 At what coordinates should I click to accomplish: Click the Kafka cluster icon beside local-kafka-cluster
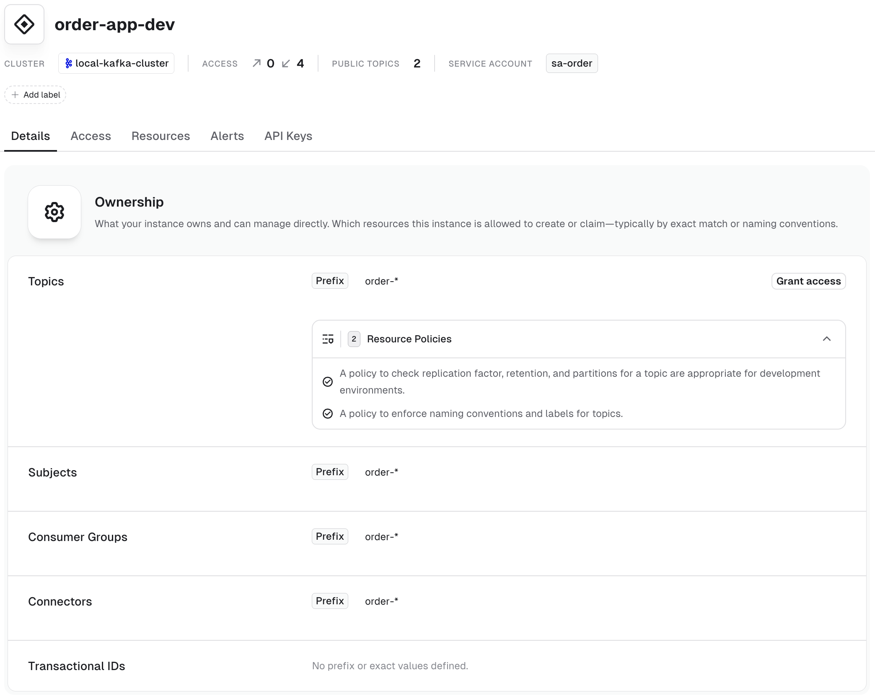[69, 63]
